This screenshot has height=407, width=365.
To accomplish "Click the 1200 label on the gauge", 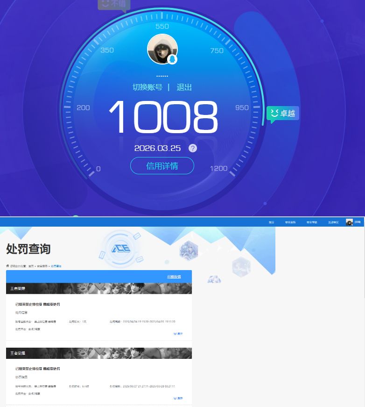I will (x=218, y=169).
